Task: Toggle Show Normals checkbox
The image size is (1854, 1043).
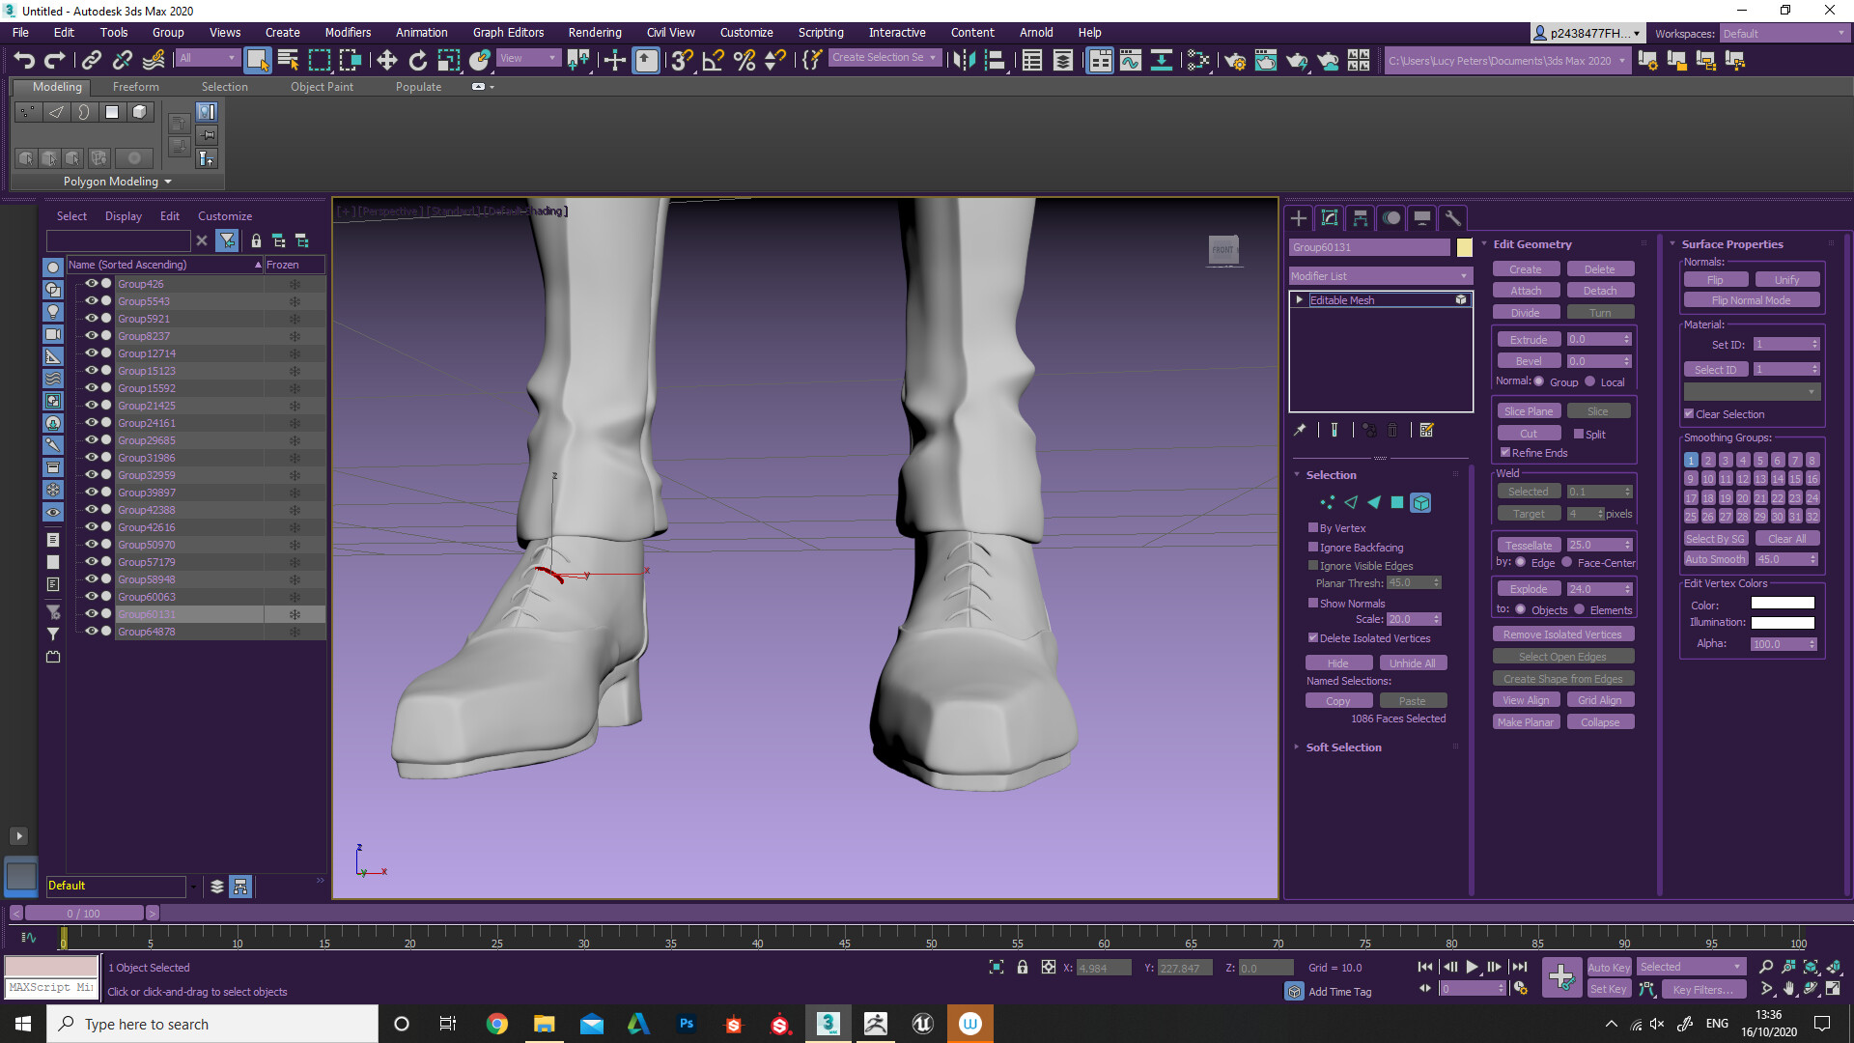Action: point(1313,604)
